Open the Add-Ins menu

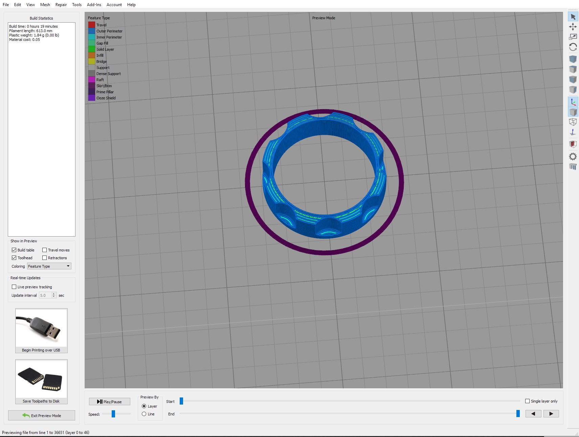point(94,5)
